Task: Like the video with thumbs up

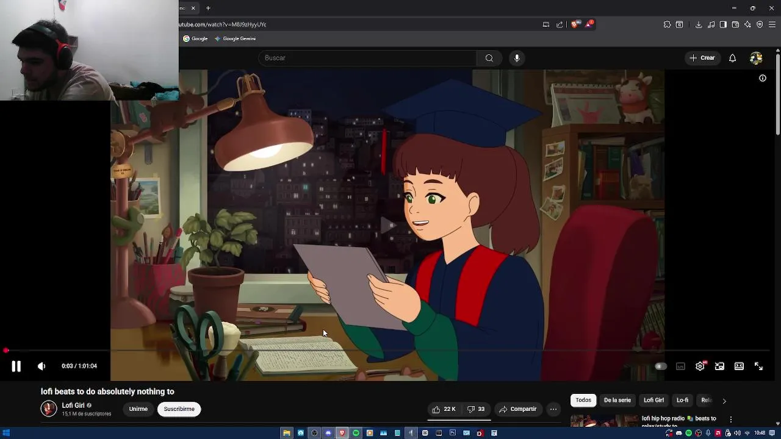Action: click(x=444, y=409)
